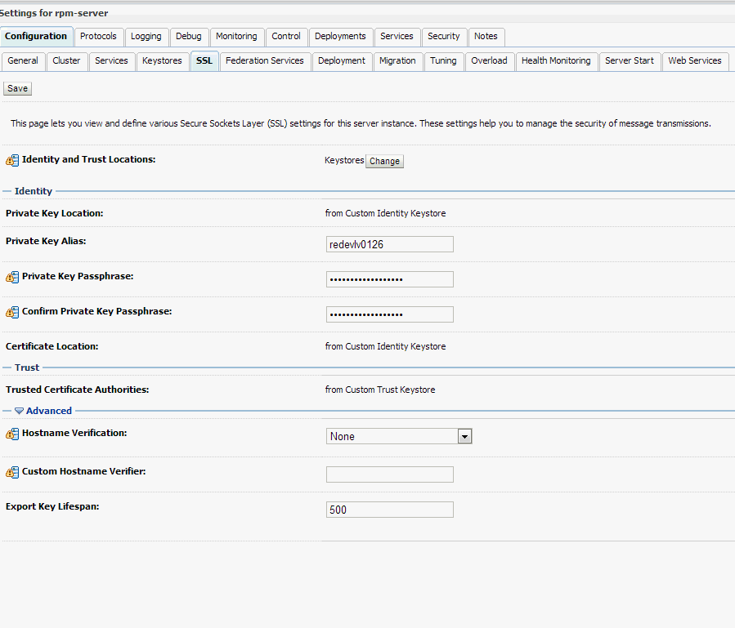Open the Protocols tab
This screenshot has height=628, width=735.
[98, 37]
